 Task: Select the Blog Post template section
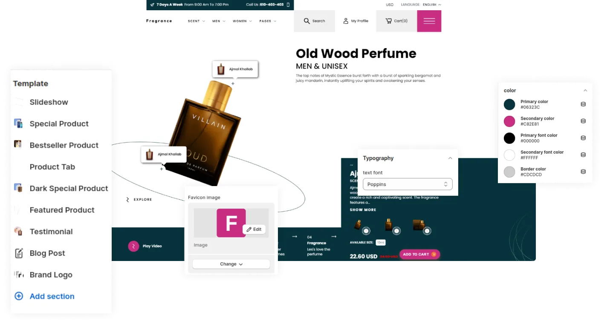click(x=47, y=253)
